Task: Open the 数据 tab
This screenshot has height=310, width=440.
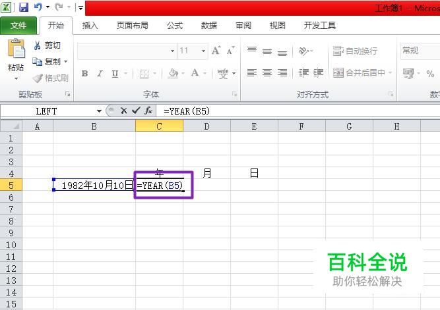Action: (209, 26)
